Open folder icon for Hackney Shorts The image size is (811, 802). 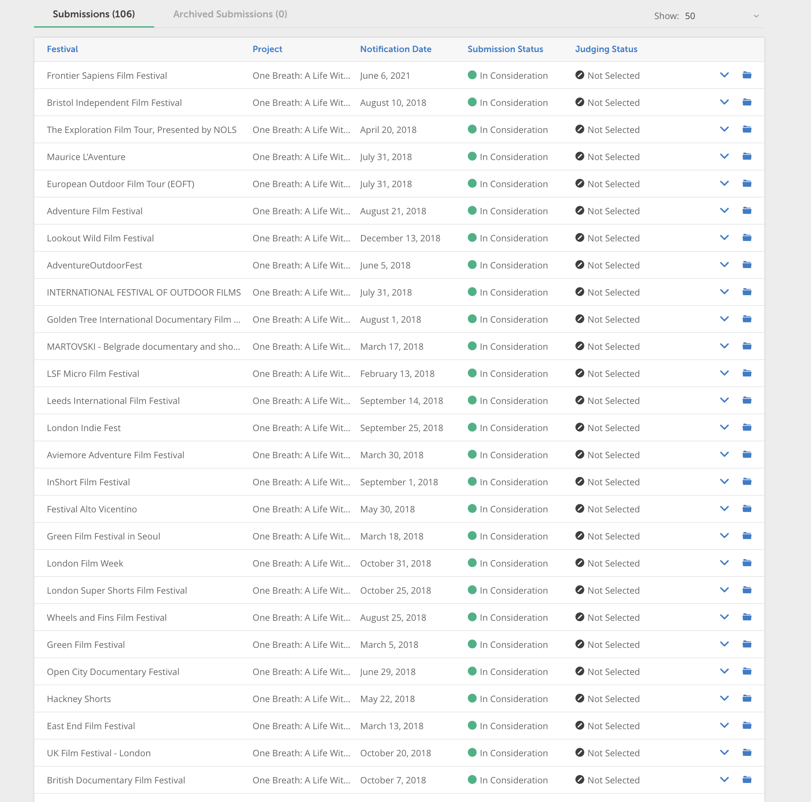pos(747,698)
